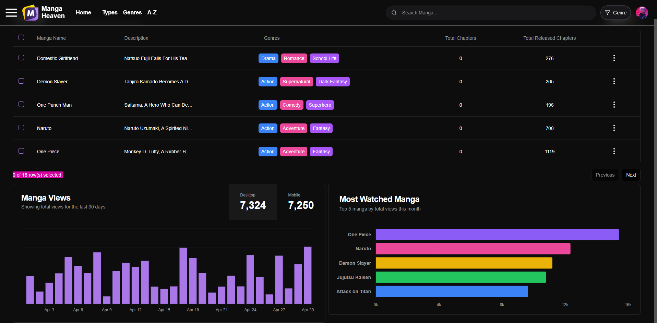Show Mobile views in chart
This screenshot has width=657, height=323.
click(301, 202)
